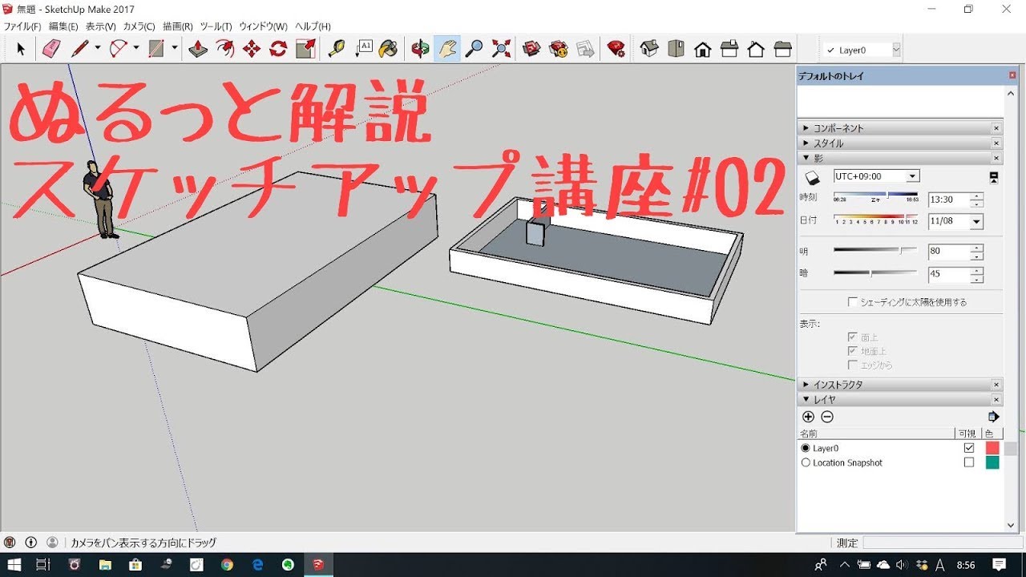The height and width of the screenshot is (577, 1026).
Task: Open the Layer0 toolbar dropdown
Action: pyautogui.click(x=896, y=50)
